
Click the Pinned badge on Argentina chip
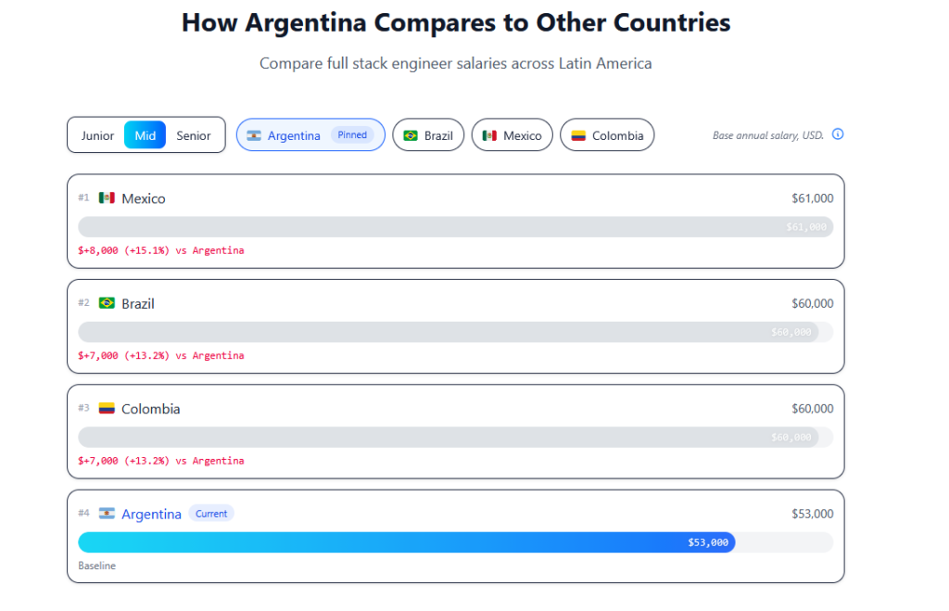(352, 135)
